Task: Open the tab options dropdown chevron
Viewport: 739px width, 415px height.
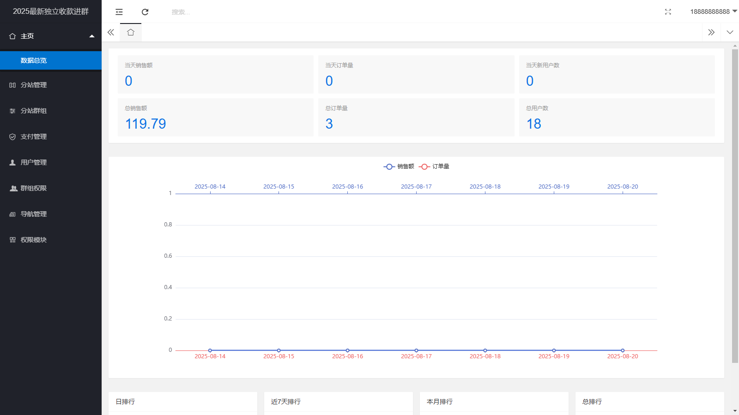Action: pyautogui.click(x=730, y=32)
